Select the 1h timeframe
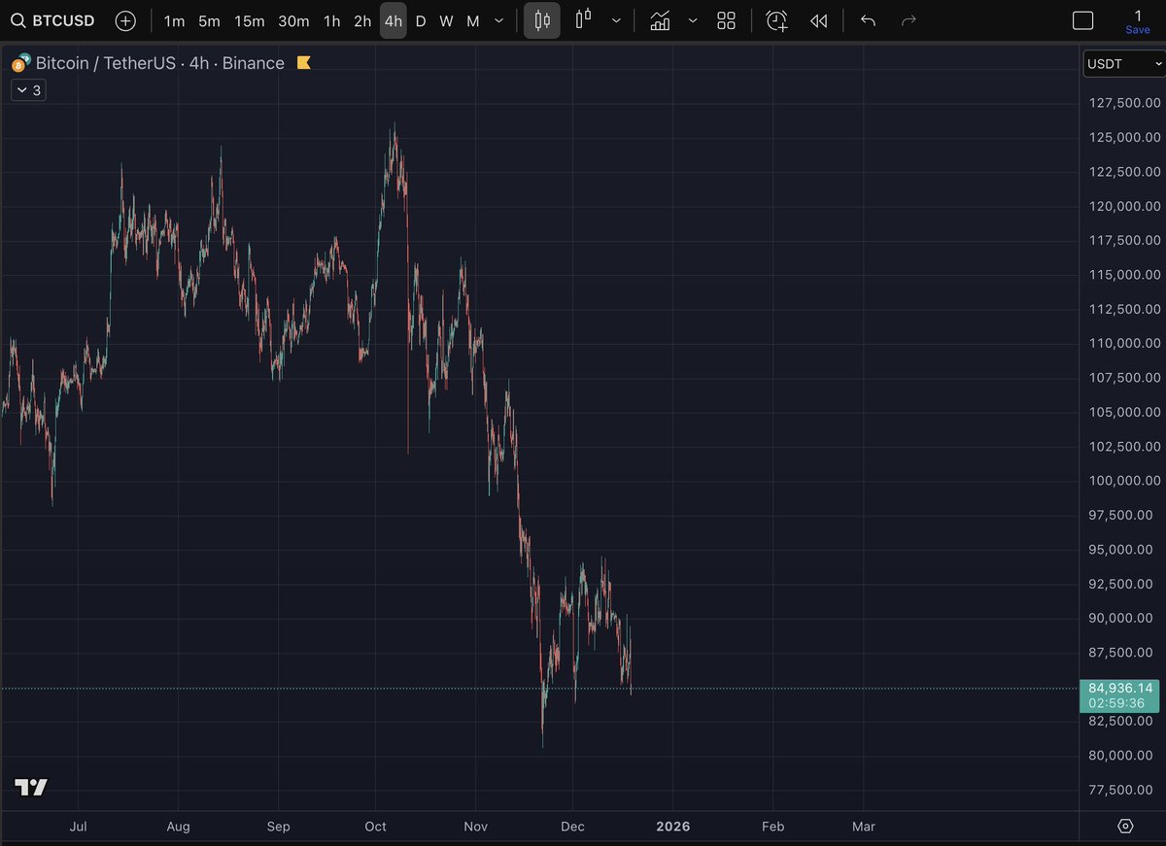This screenshot has width=1166, height=846. coord(332,20)
